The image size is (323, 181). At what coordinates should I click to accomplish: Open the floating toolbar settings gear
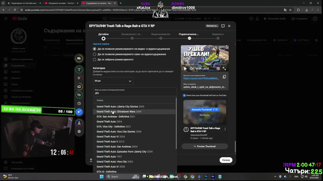(79, 131)
